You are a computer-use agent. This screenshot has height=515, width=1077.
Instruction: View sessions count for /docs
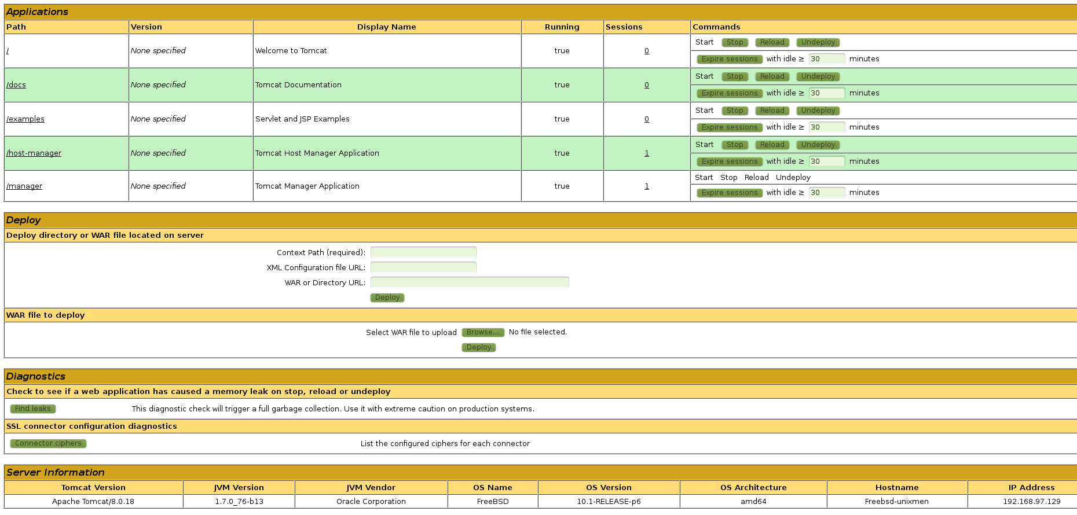647,85
